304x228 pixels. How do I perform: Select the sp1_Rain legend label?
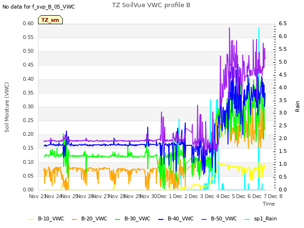(266, 218)
